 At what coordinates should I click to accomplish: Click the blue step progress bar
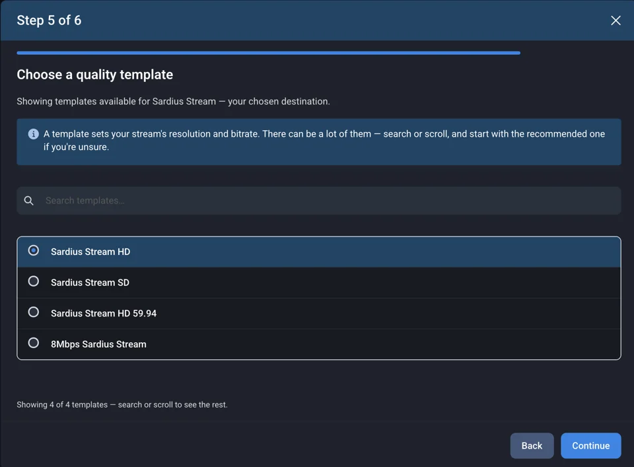(269, 53)
